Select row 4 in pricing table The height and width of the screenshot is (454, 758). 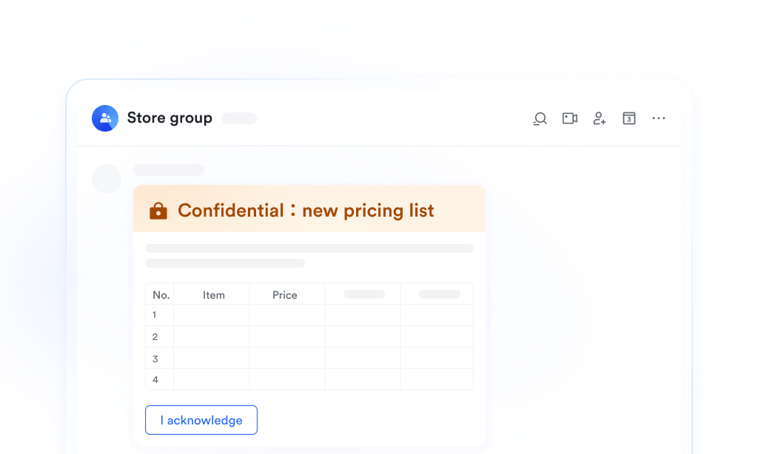click(309, 379)
